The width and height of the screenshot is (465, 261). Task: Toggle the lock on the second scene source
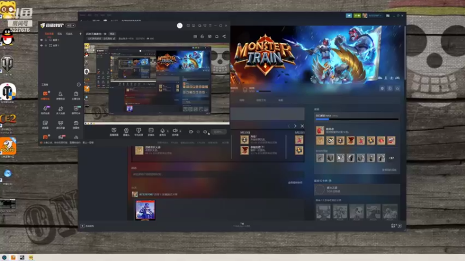tap(46, 46)
